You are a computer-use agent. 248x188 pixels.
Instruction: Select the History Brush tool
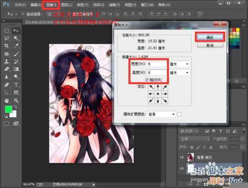point(16,62)
